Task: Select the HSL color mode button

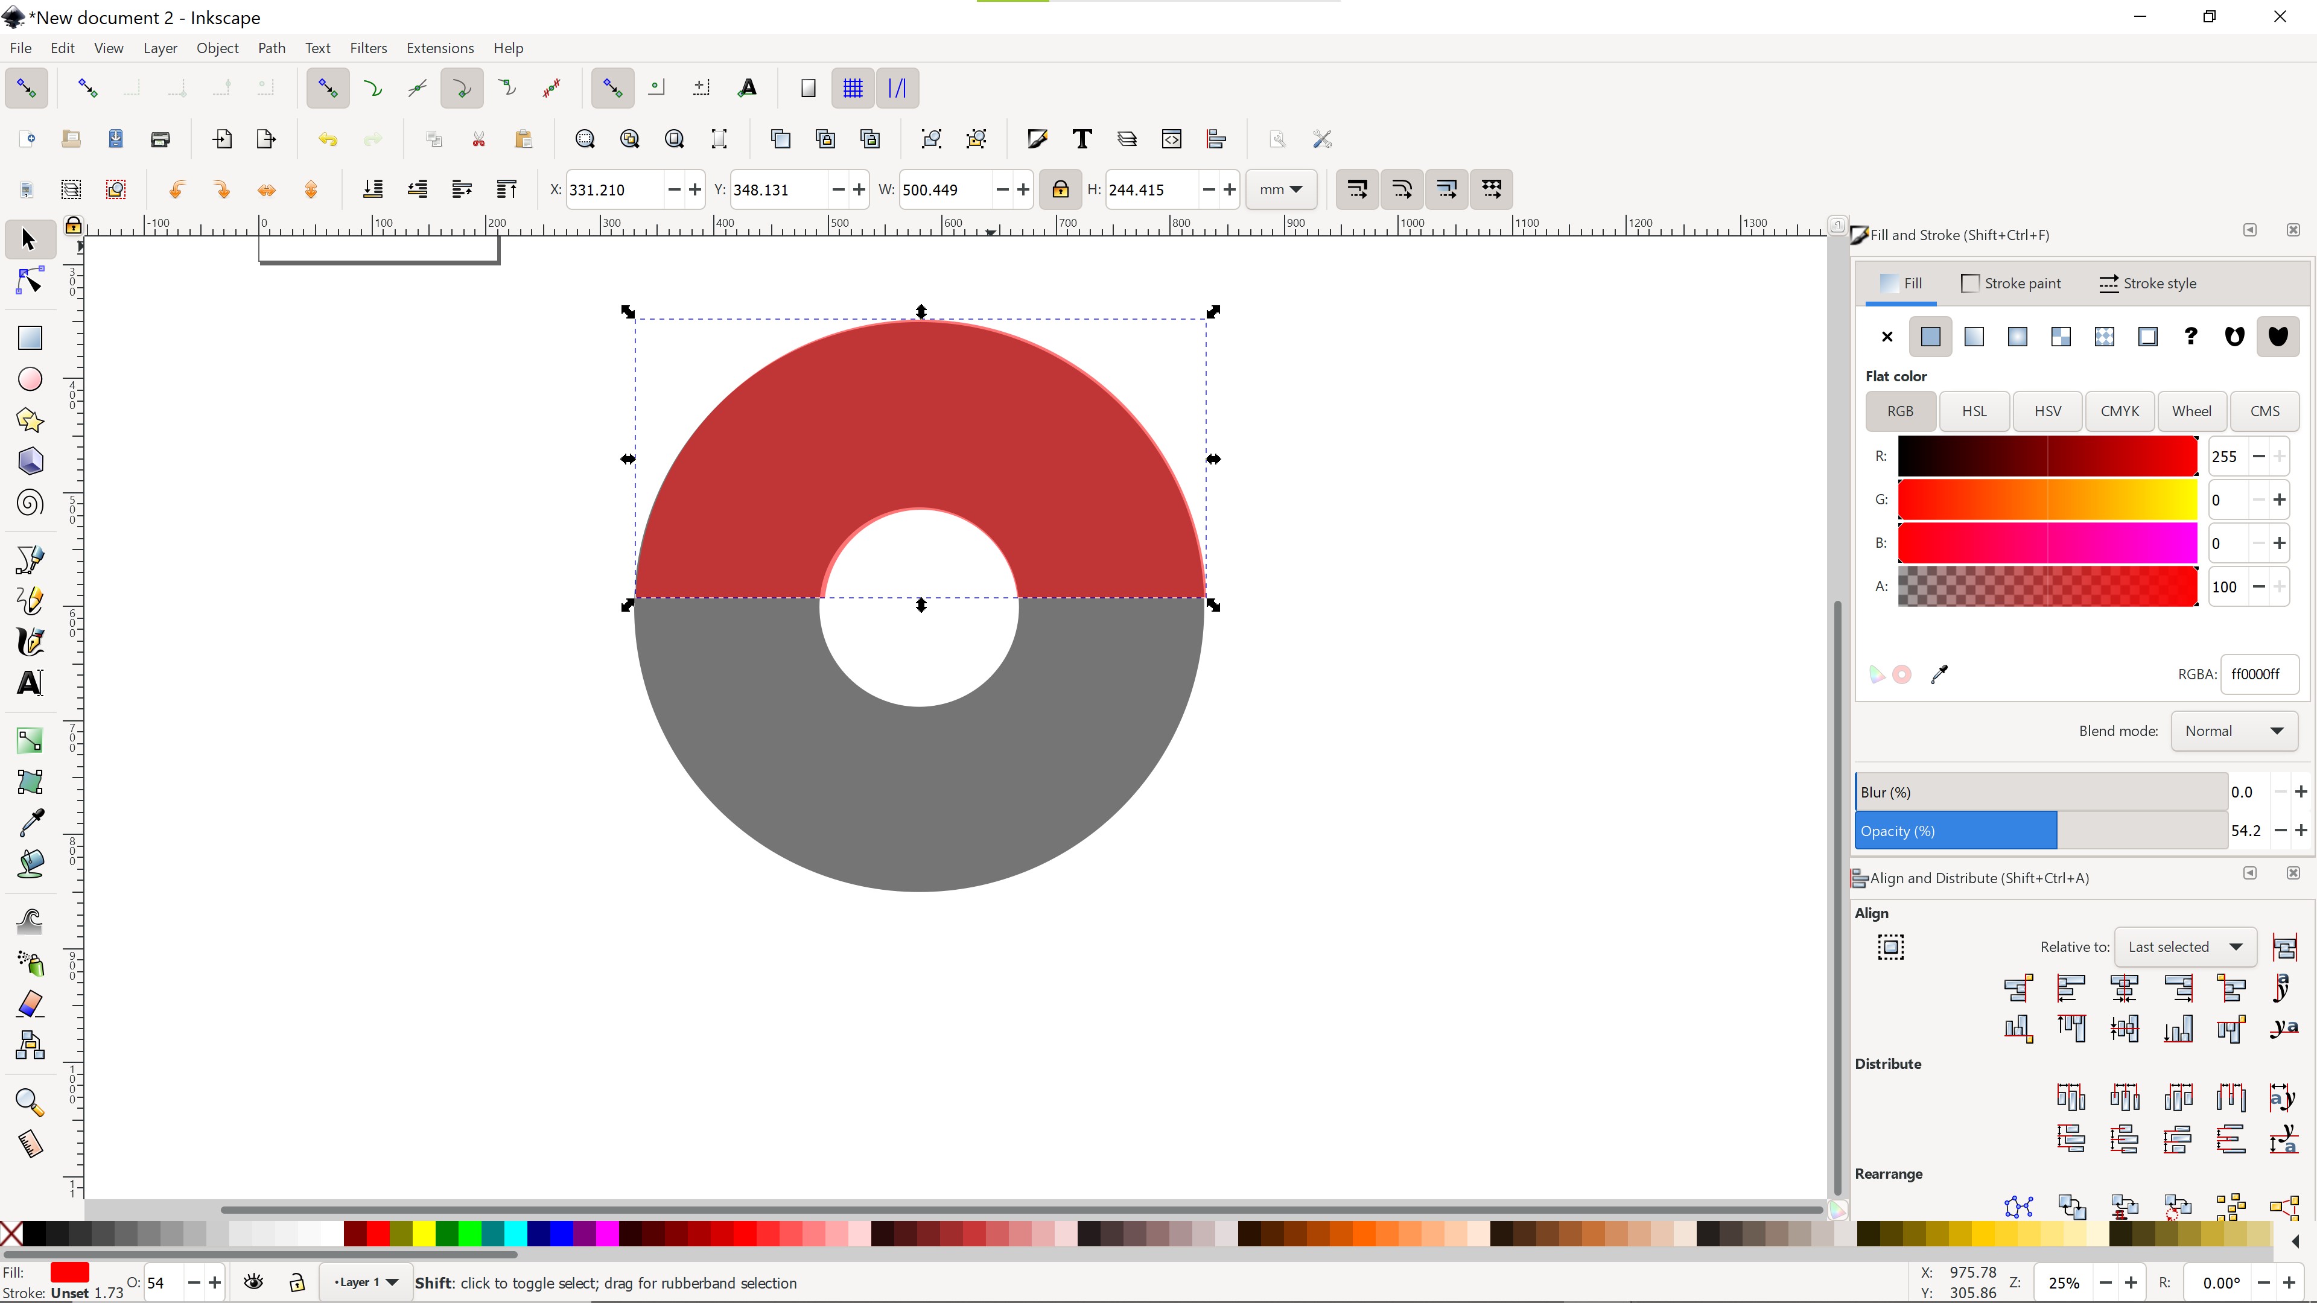Action: pos(1974,411)
